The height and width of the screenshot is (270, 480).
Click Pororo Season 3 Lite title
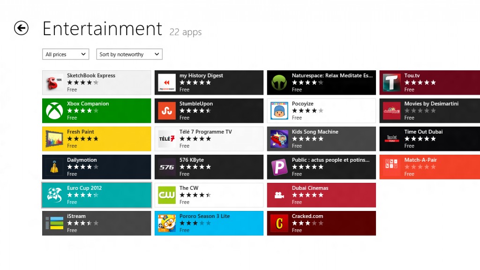(x=204, y=216)
